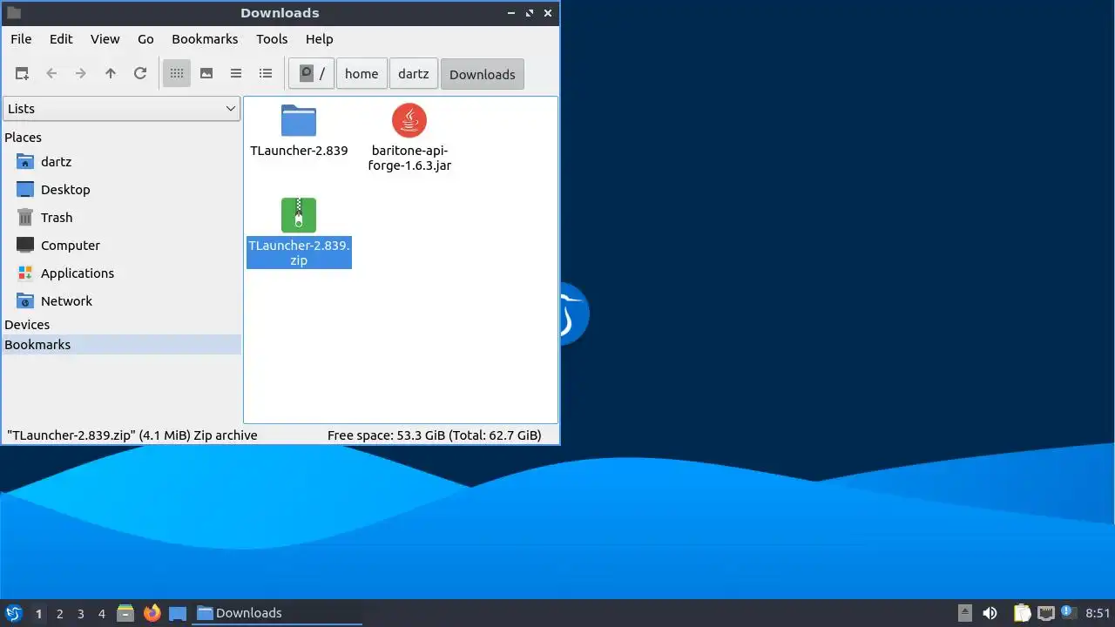
Task: Navigate to the 'home' path segment
Action: click(362, 74)
